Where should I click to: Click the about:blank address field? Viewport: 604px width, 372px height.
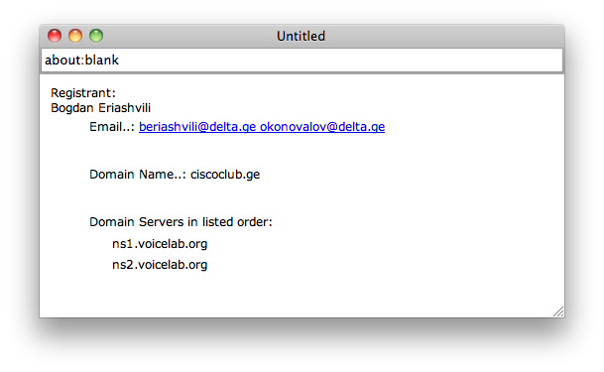click(x=302, y=61)
